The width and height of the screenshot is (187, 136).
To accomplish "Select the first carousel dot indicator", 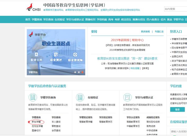I will coord(75,72).
